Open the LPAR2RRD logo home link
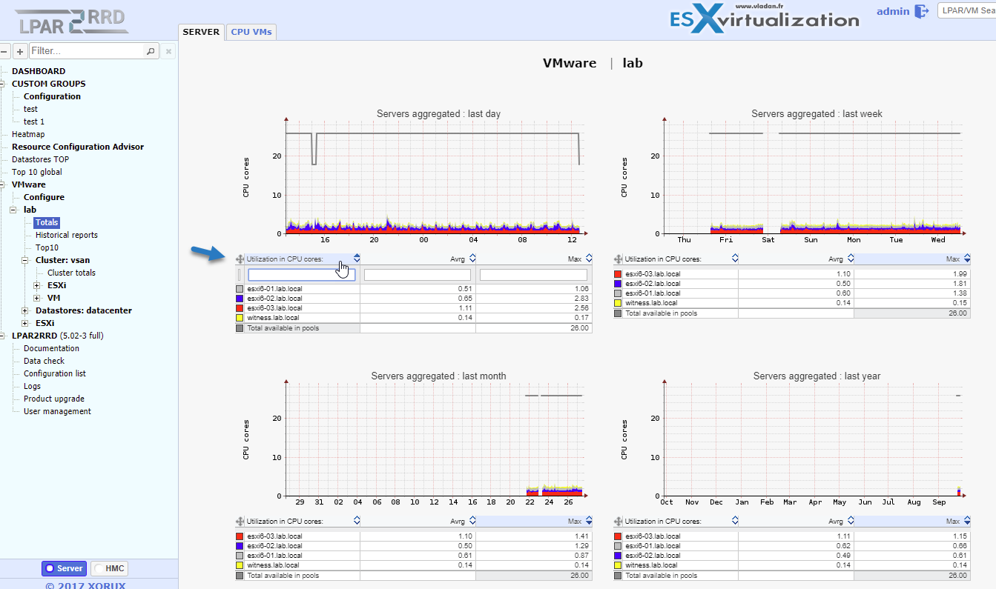Image resolution: width=996 pixels, height=589 pixels. coord(73,22)
